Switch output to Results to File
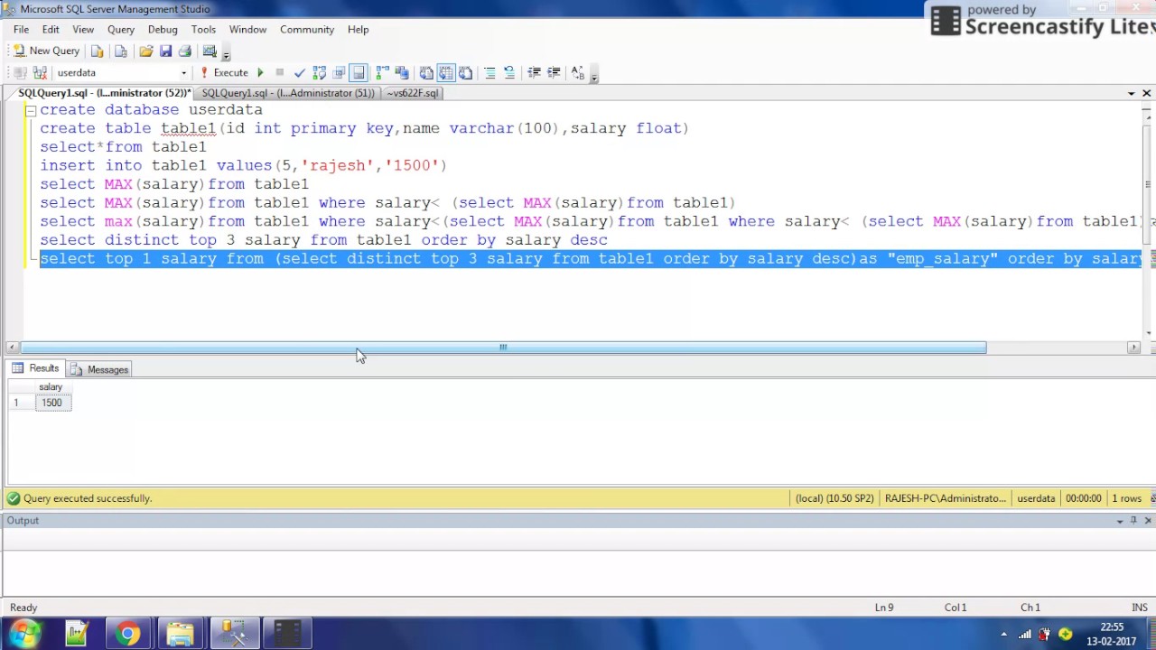 pyautogui.click(x=465, y=73)
